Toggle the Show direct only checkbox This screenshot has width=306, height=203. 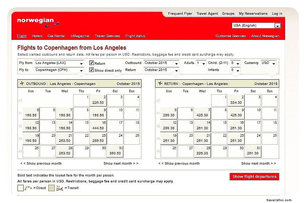[x=91, y=70]
